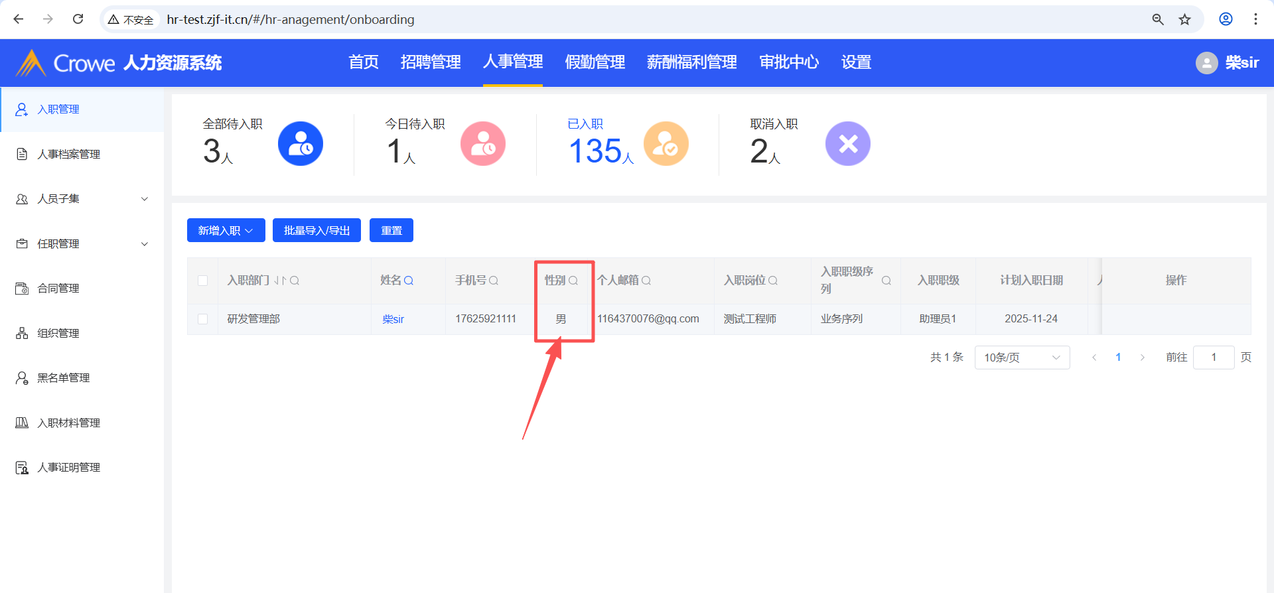The width and height of the screenshot is (1274, 593).
Task: Click the search icon in 入职岗位 column
Action: [x=773, y=281]
